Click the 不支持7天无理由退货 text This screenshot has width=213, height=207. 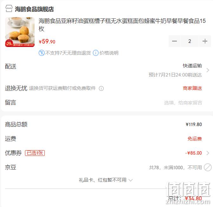(x=68, y=53)
